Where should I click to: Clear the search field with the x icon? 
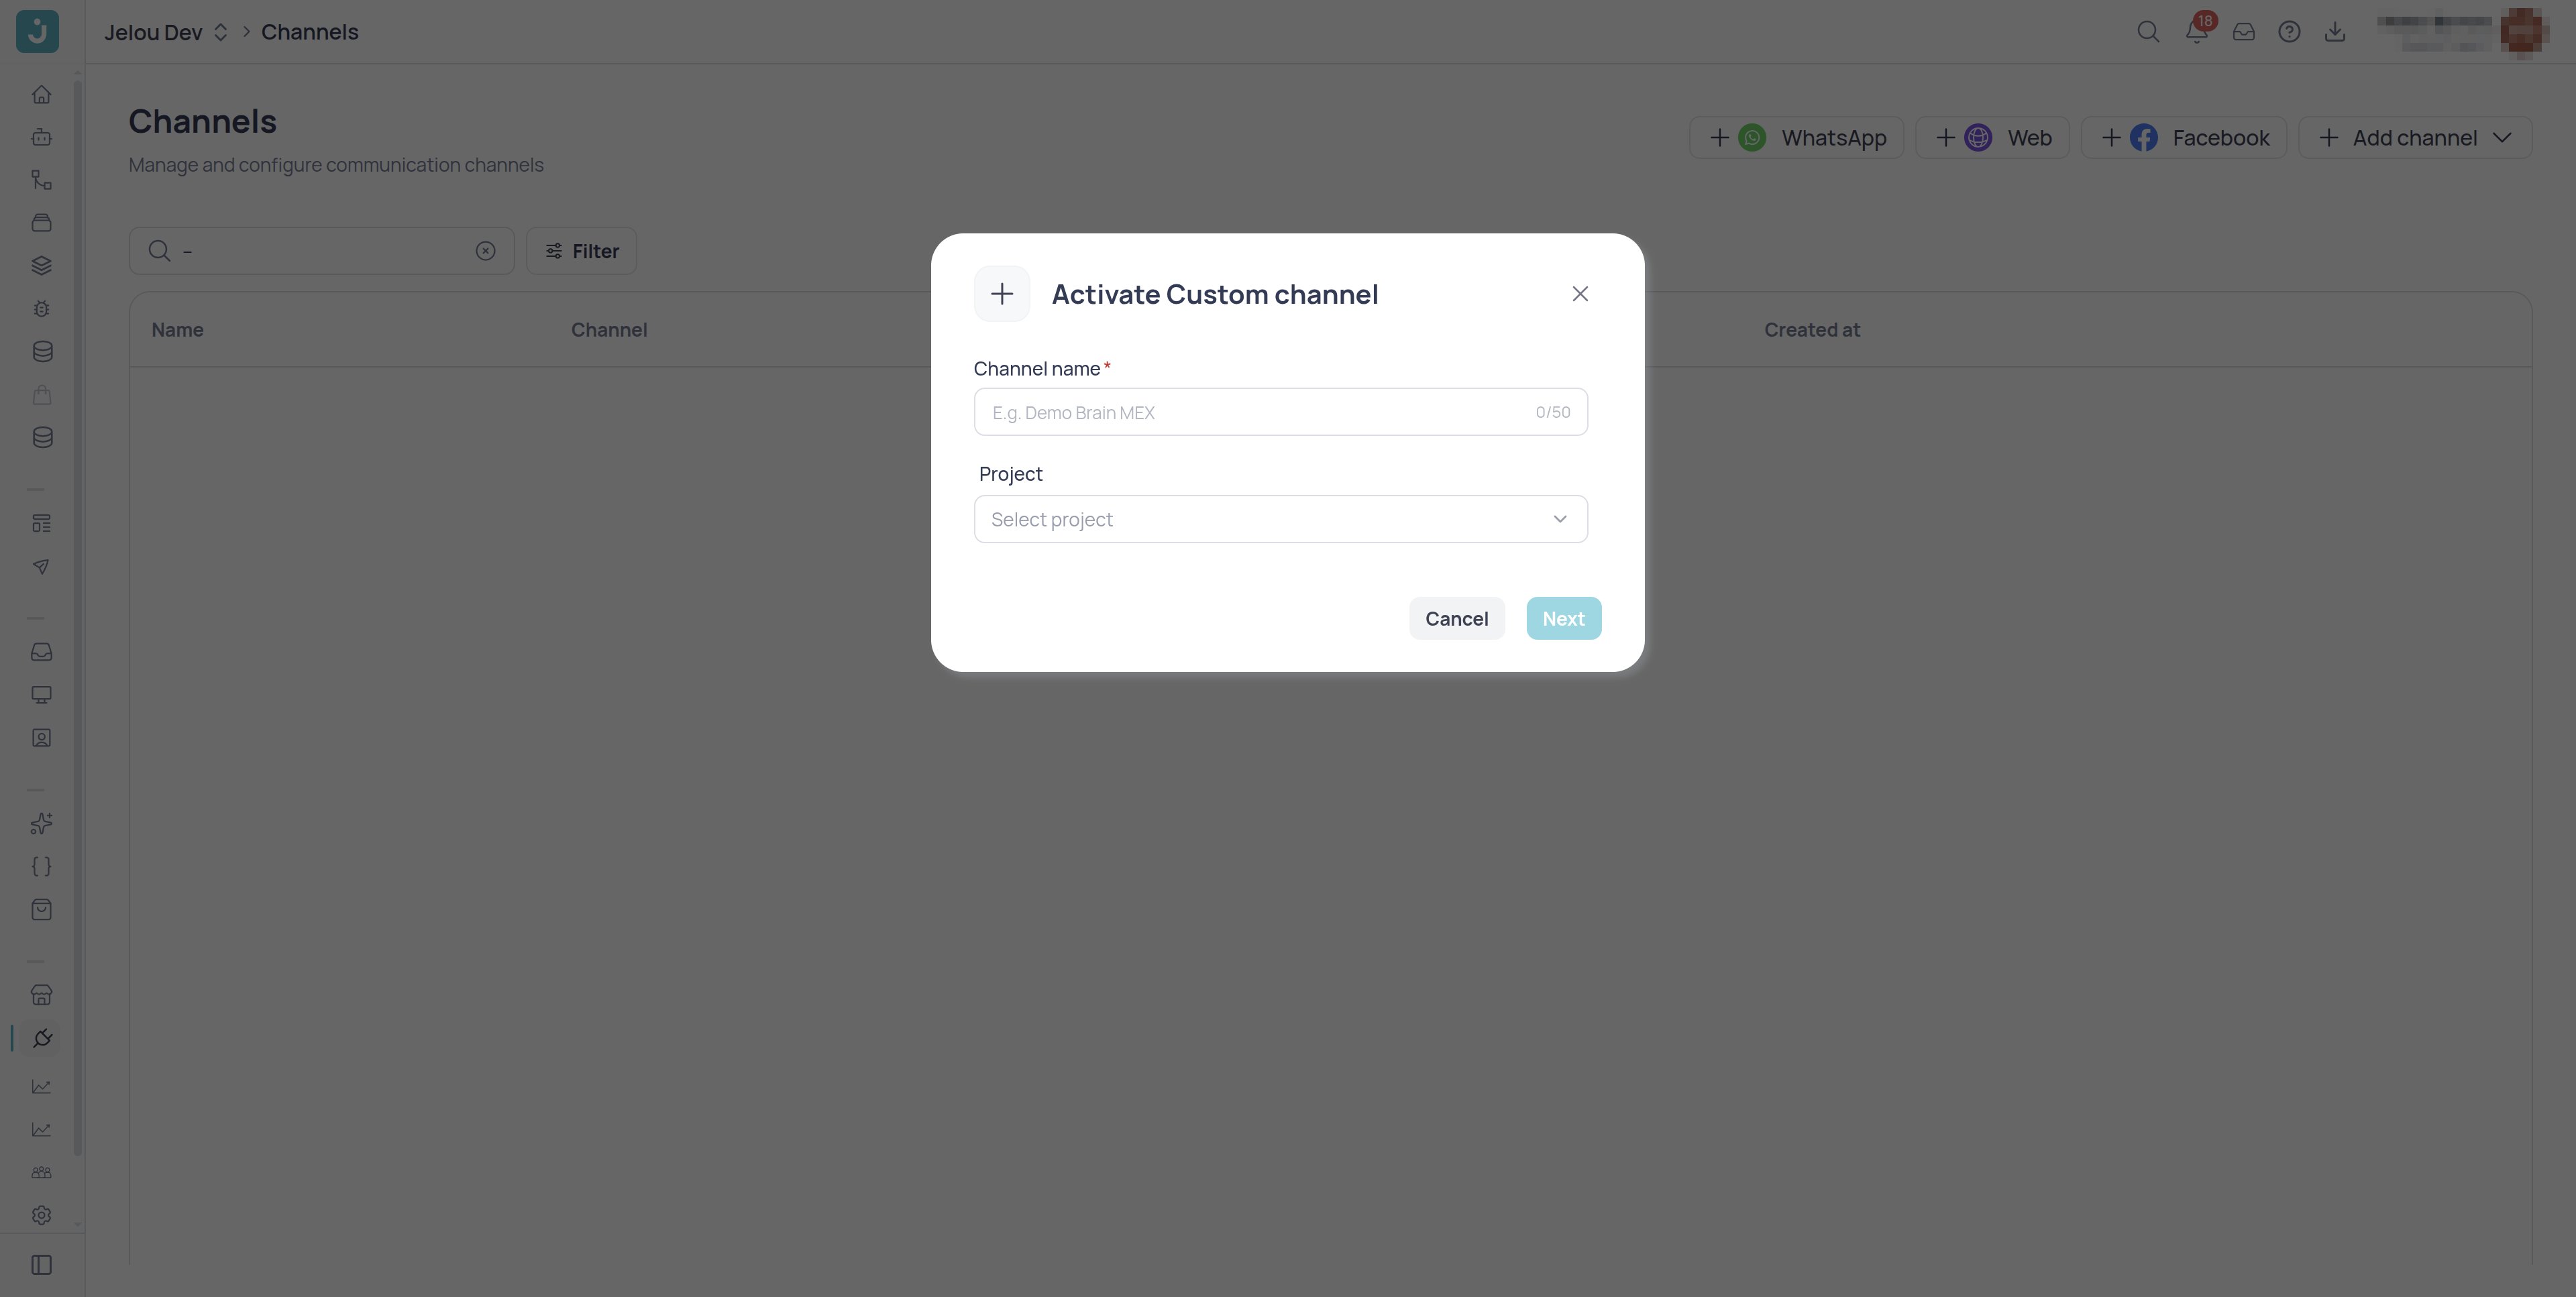tap(485, 251)
